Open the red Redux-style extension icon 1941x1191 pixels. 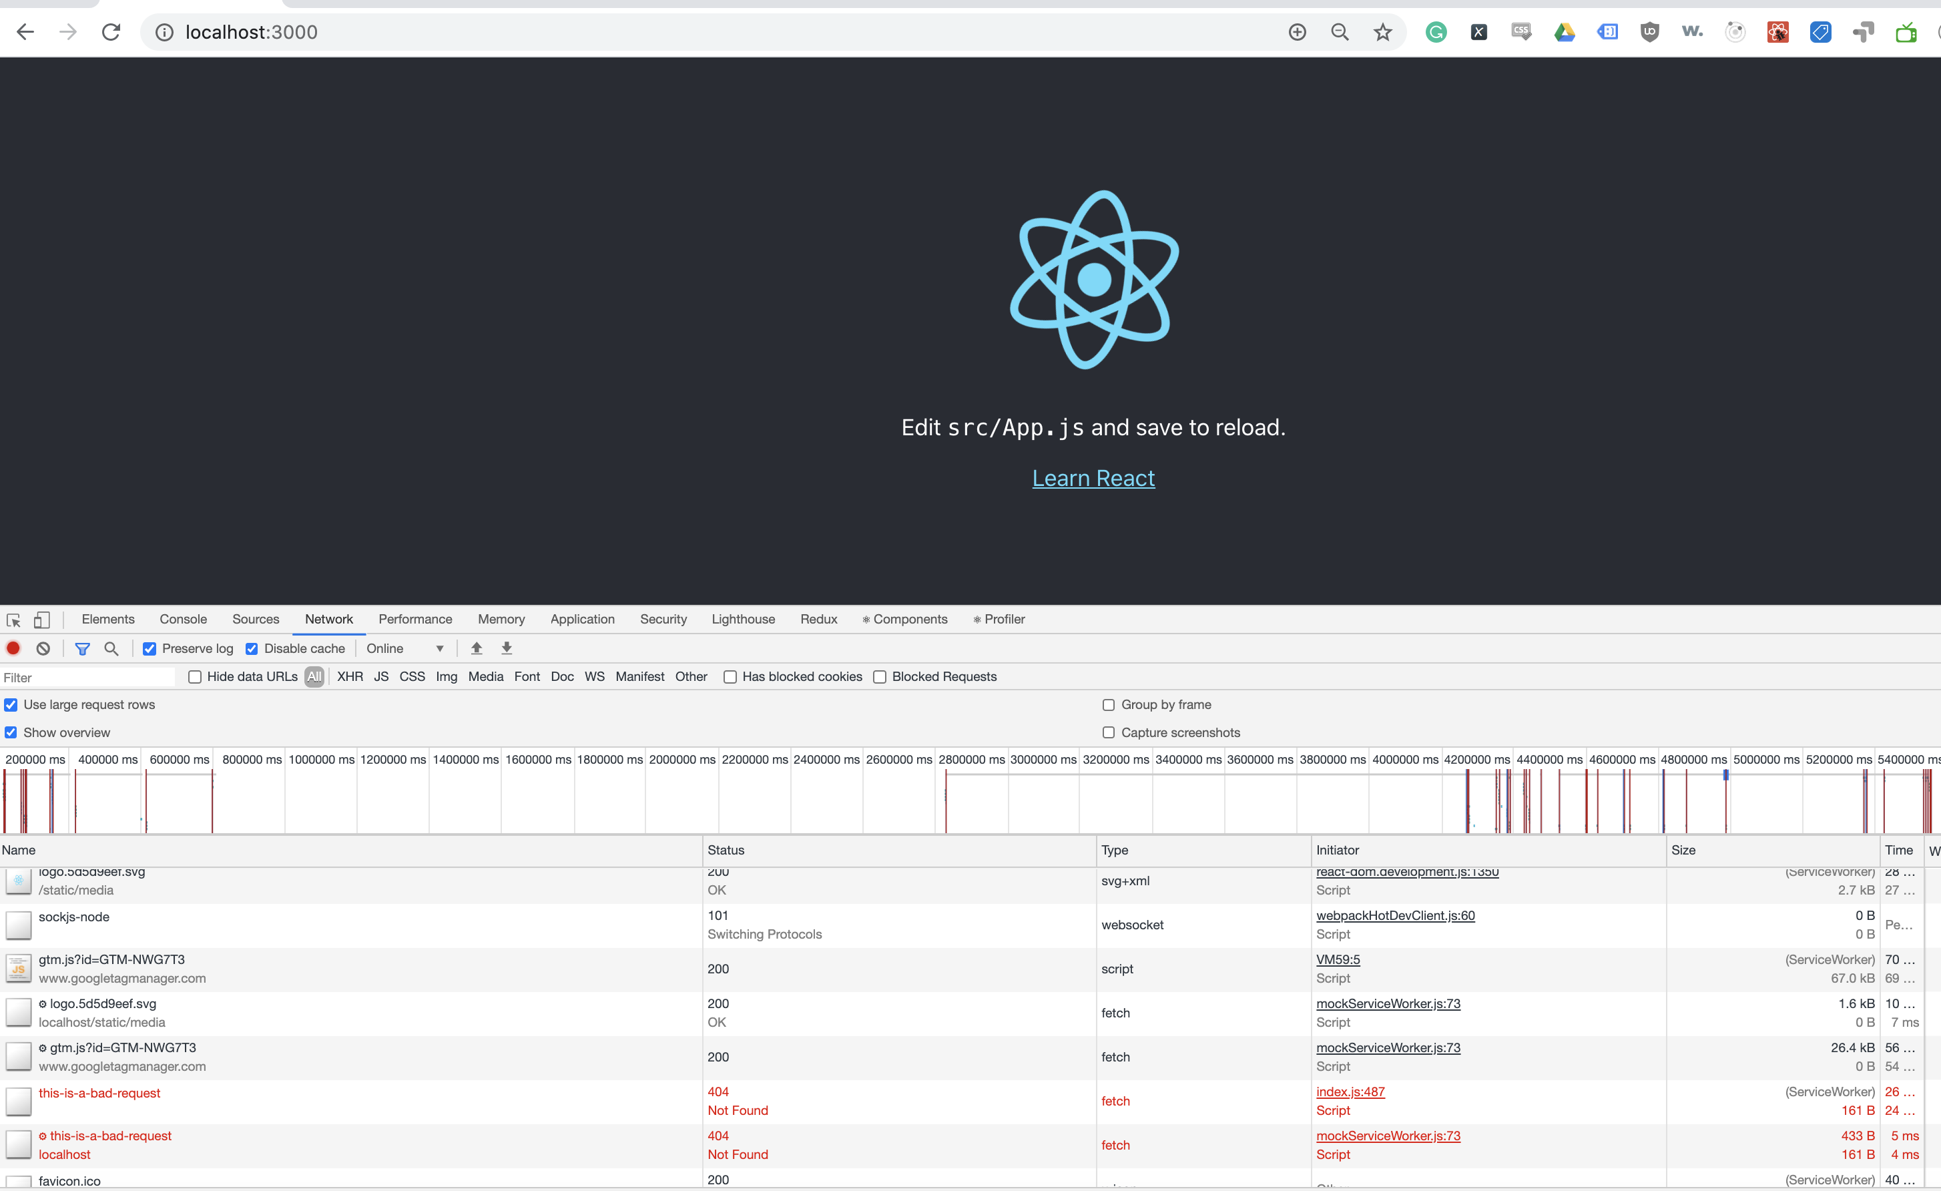click(x=1778, y=32)
